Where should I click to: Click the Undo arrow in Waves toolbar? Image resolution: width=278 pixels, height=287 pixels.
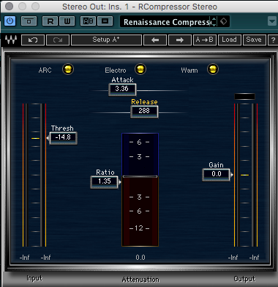pyautogui.click(x=33, y=40)
